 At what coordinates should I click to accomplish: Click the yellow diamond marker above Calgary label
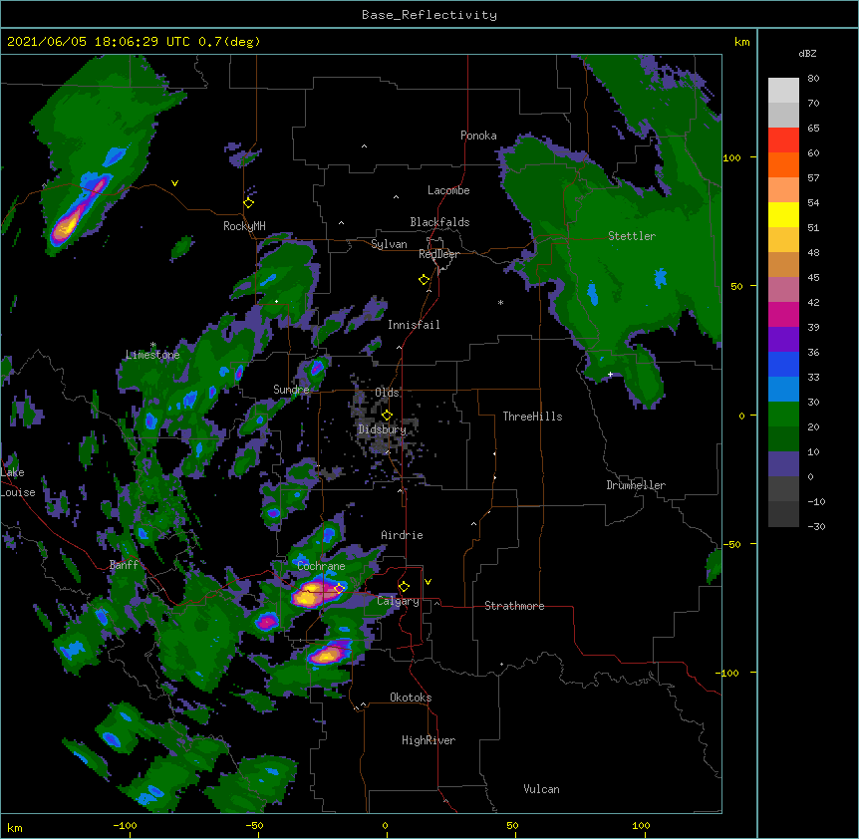pos(404,587)
